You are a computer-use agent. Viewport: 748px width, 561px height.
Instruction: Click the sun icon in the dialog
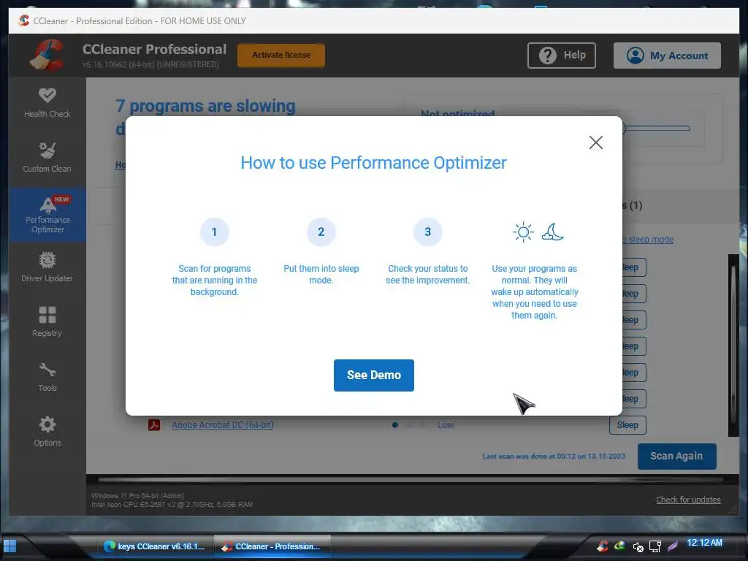523,232
